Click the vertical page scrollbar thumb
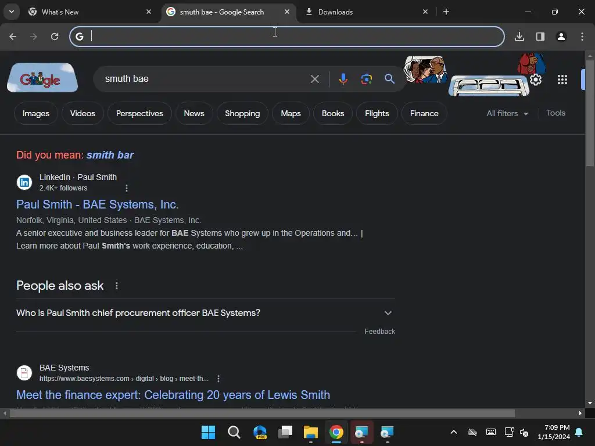The width and height of the screenshot is (595, 446). coord(590,113)
